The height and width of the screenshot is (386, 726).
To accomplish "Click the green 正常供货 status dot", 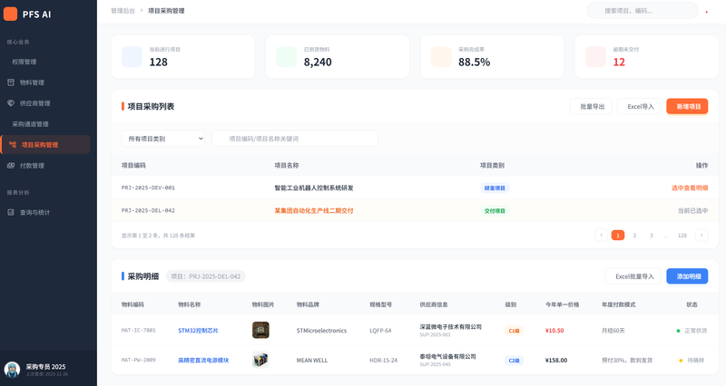I will 678,331.
